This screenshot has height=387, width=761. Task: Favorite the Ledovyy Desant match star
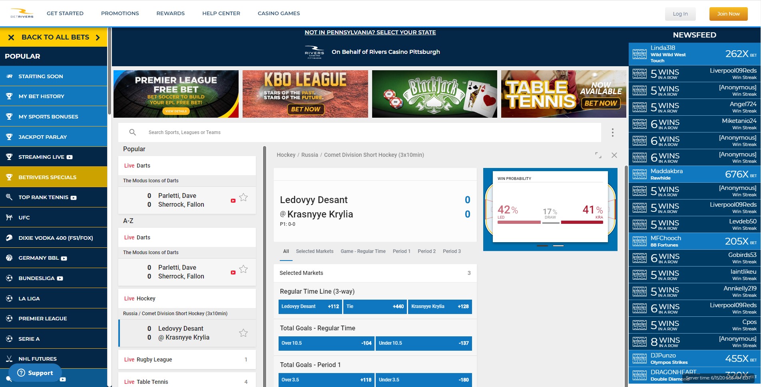pyautogui.click(x=243, y=333)
